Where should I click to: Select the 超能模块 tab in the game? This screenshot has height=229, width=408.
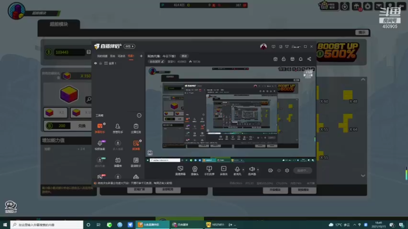[x=59, y=24]
